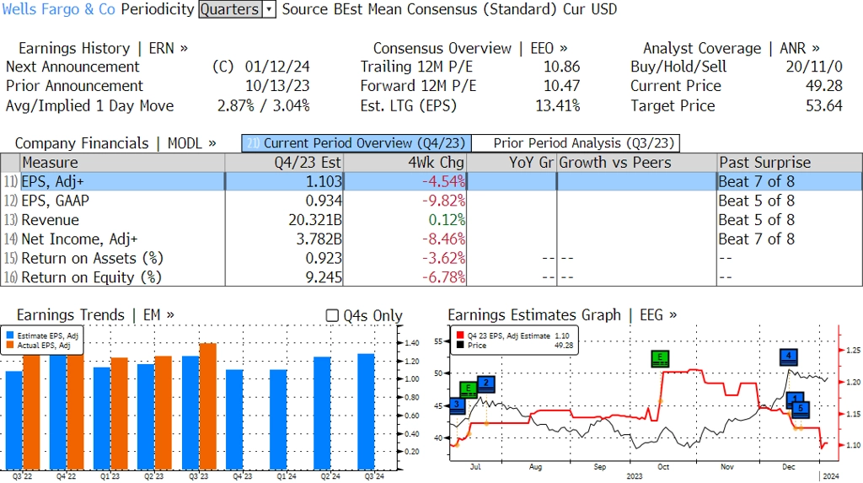Click GAAP EPS estimate value 0.934
This screenshot has width=863, height=483.
(x=324, y=201)
